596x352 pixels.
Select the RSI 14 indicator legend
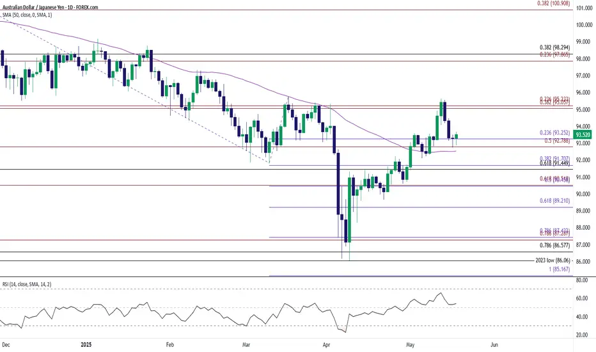[27, 284]
